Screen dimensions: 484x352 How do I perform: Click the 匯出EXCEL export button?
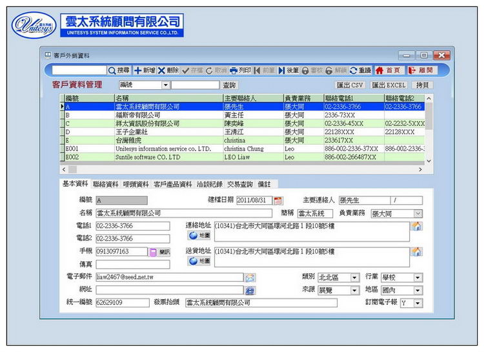389,85
